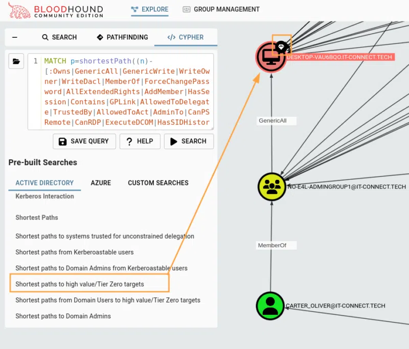
Task: Click the SAVE QUERY button
Action: 84,141
